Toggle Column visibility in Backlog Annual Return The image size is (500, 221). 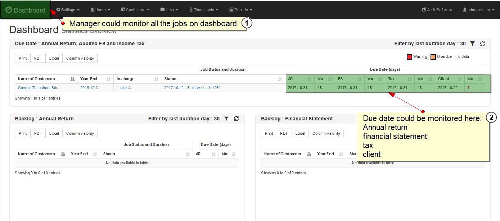coord(80,133)
